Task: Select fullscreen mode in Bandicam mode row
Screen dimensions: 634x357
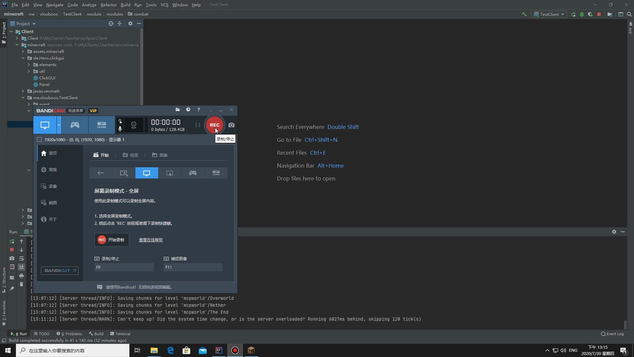Action: click(147, 173)
